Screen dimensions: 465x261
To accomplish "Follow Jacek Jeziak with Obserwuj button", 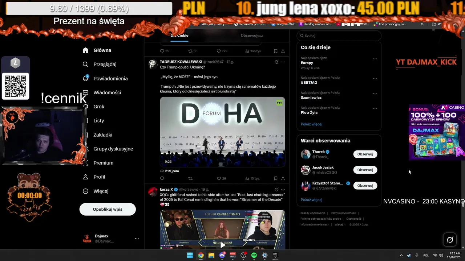I will [x=365, y=170].
